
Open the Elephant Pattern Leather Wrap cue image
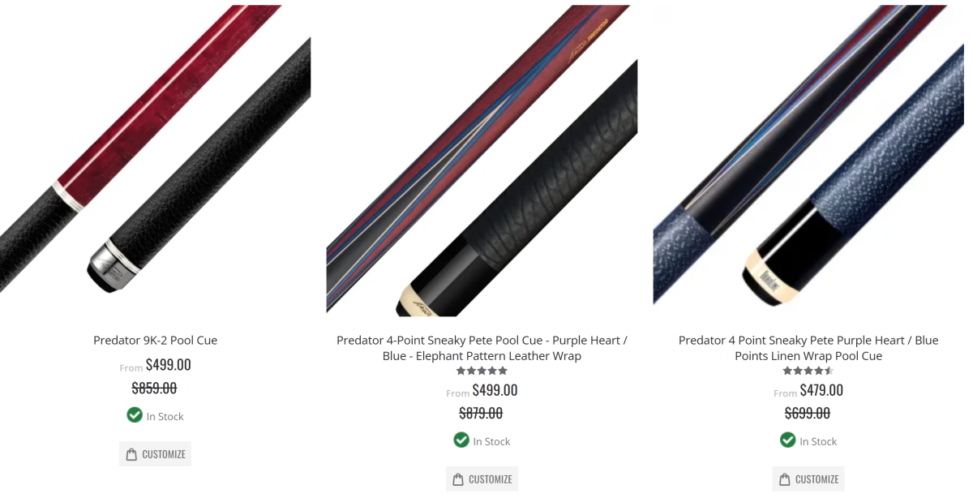482,161
